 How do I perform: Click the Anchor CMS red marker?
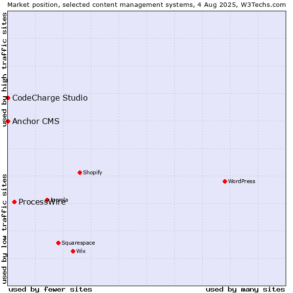(x=8, y=121)
